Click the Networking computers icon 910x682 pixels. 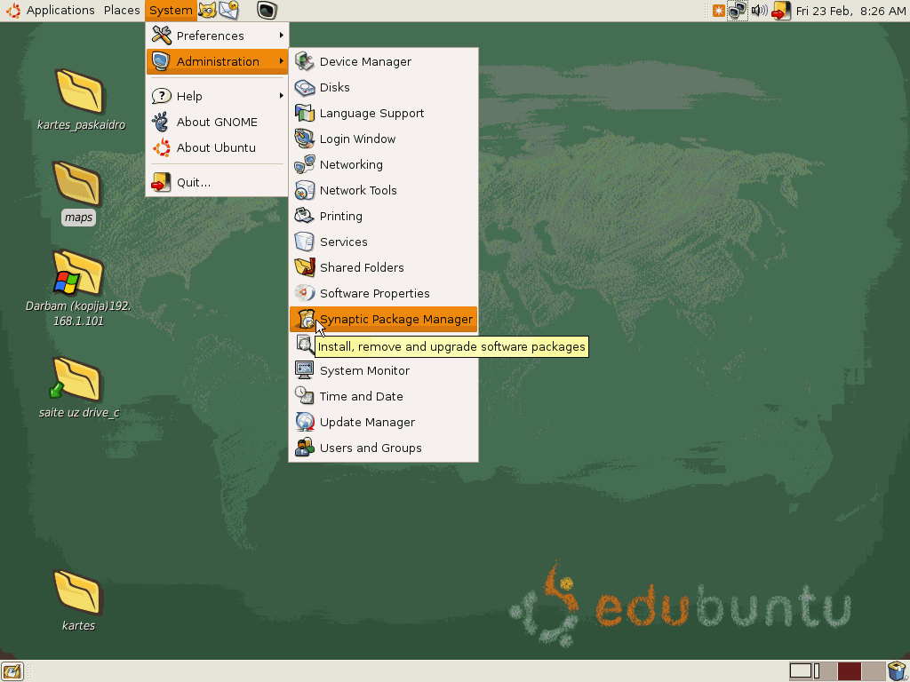(304, 164)
